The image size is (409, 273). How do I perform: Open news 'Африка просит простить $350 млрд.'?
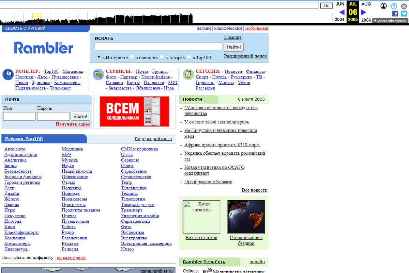pyautogui.click(x=222, y=145)
